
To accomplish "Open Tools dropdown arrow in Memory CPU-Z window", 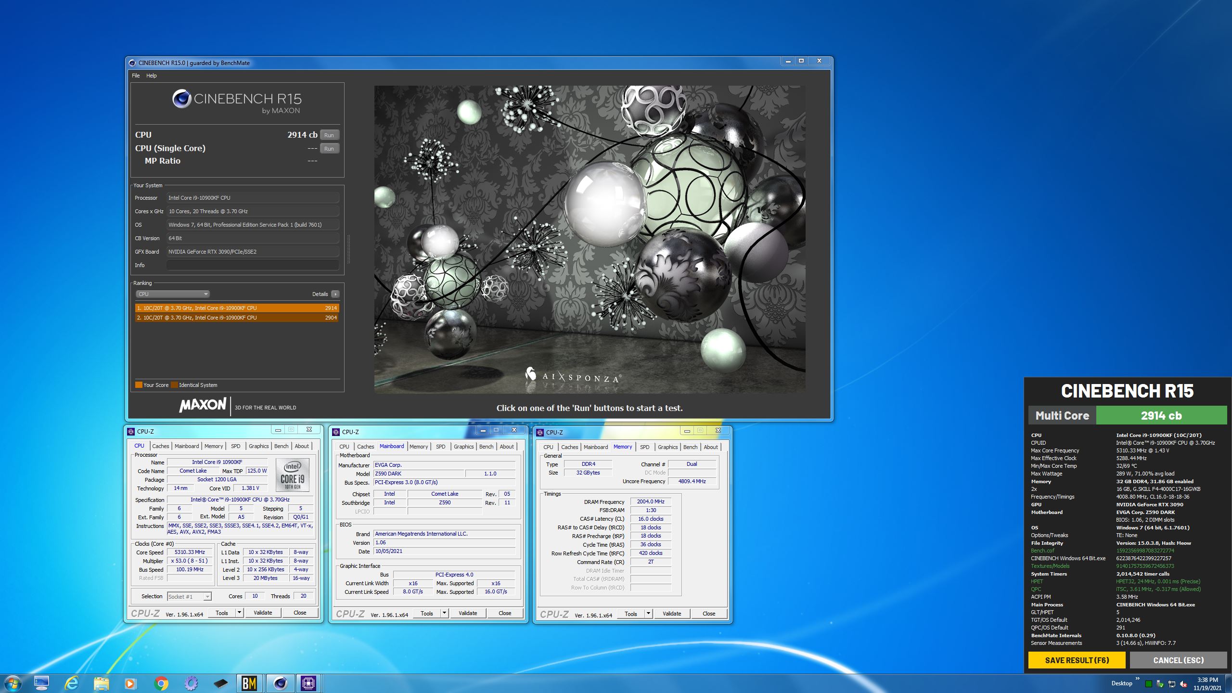I will pyautogui.click(x=648, y=614).
